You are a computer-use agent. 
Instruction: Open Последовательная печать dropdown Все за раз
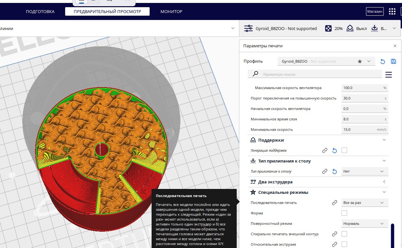tap(365, 203)
